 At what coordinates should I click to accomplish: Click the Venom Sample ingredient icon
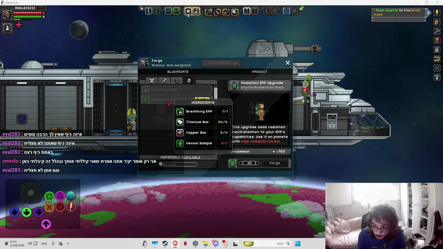(180, 143)
